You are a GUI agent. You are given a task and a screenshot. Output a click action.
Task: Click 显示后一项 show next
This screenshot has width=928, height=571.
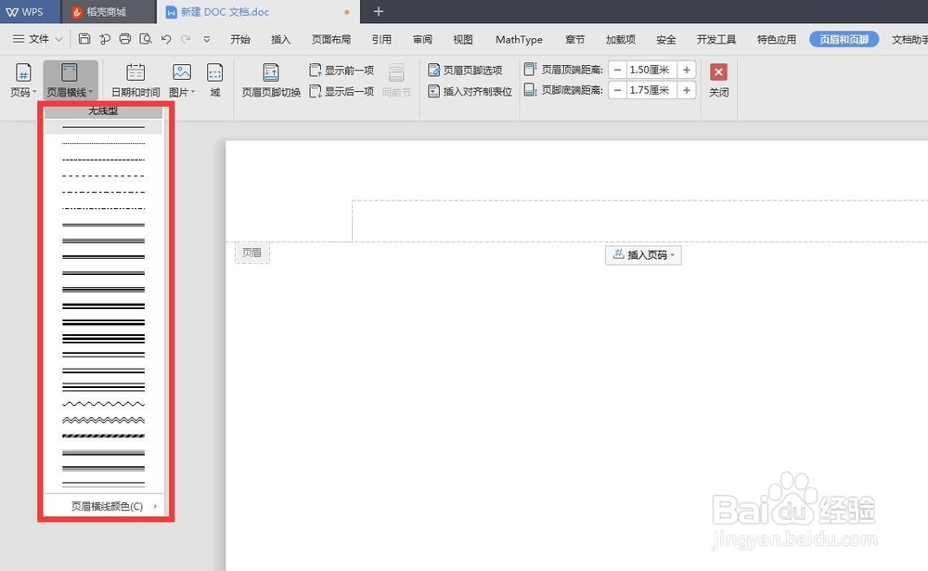tap(342, 91)
